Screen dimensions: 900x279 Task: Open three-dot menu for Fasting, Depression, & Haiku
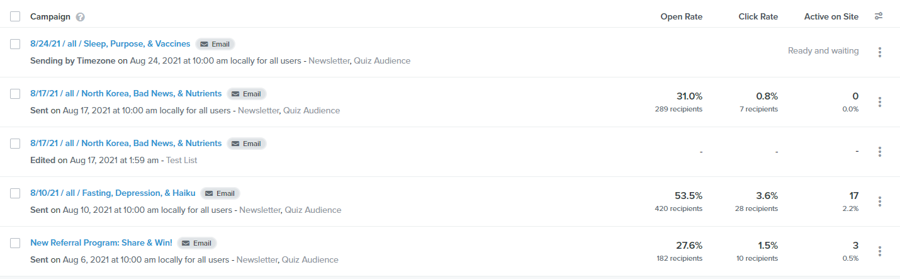pyautogui.click(x=879, y=202)
